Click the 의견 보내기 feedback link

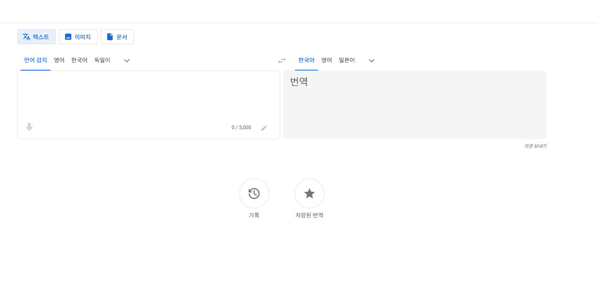pos(535,146)
